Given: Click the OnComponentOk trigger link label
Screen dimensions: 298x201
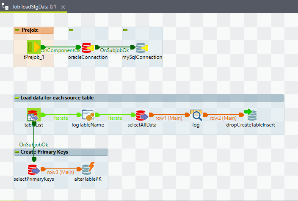Looking at the screenshot, I should (x=61, y=50).
